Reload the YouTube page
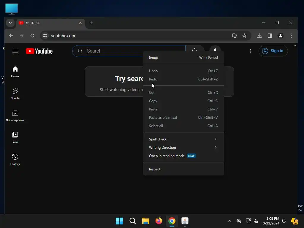The height and width of the screenshot is (228, 304). click(x=32, y=36)
